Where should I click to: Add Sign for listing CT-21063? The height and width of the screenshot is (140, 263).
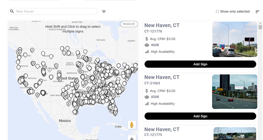(200, 116)
